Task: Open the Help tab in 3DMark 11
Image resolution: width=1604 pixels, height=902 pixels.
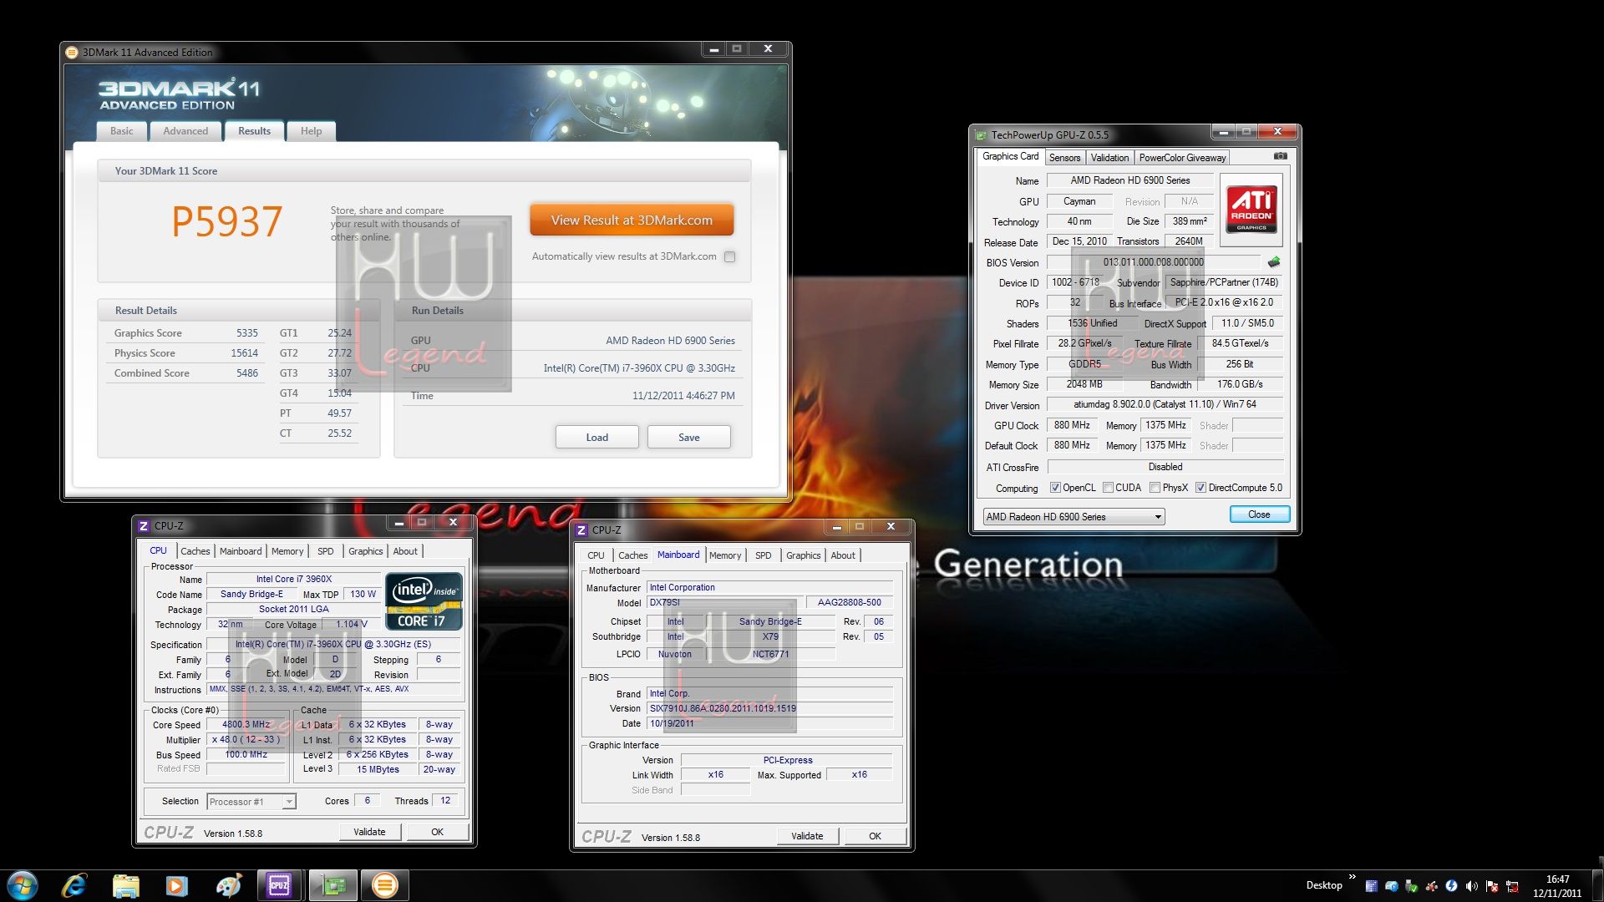Action: point(312,131)
